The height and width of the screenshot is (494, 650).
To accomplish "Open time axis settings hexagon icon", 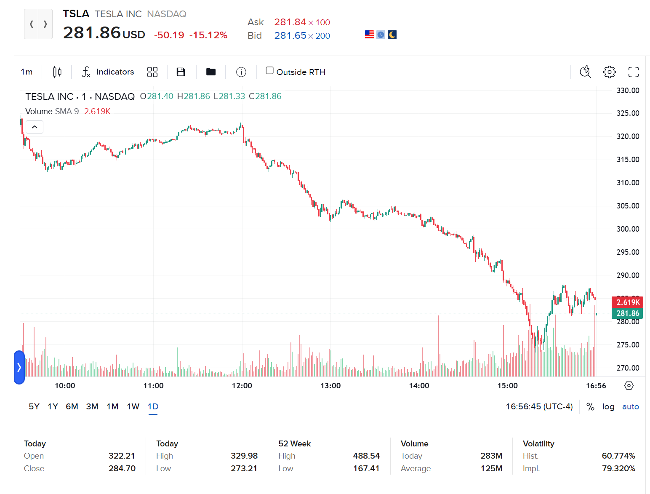I will pos(629,385).
